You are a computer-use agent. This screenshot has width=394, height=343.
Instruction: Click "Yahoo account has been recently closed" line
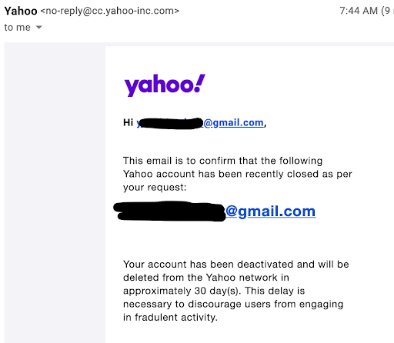coord(238,174)
